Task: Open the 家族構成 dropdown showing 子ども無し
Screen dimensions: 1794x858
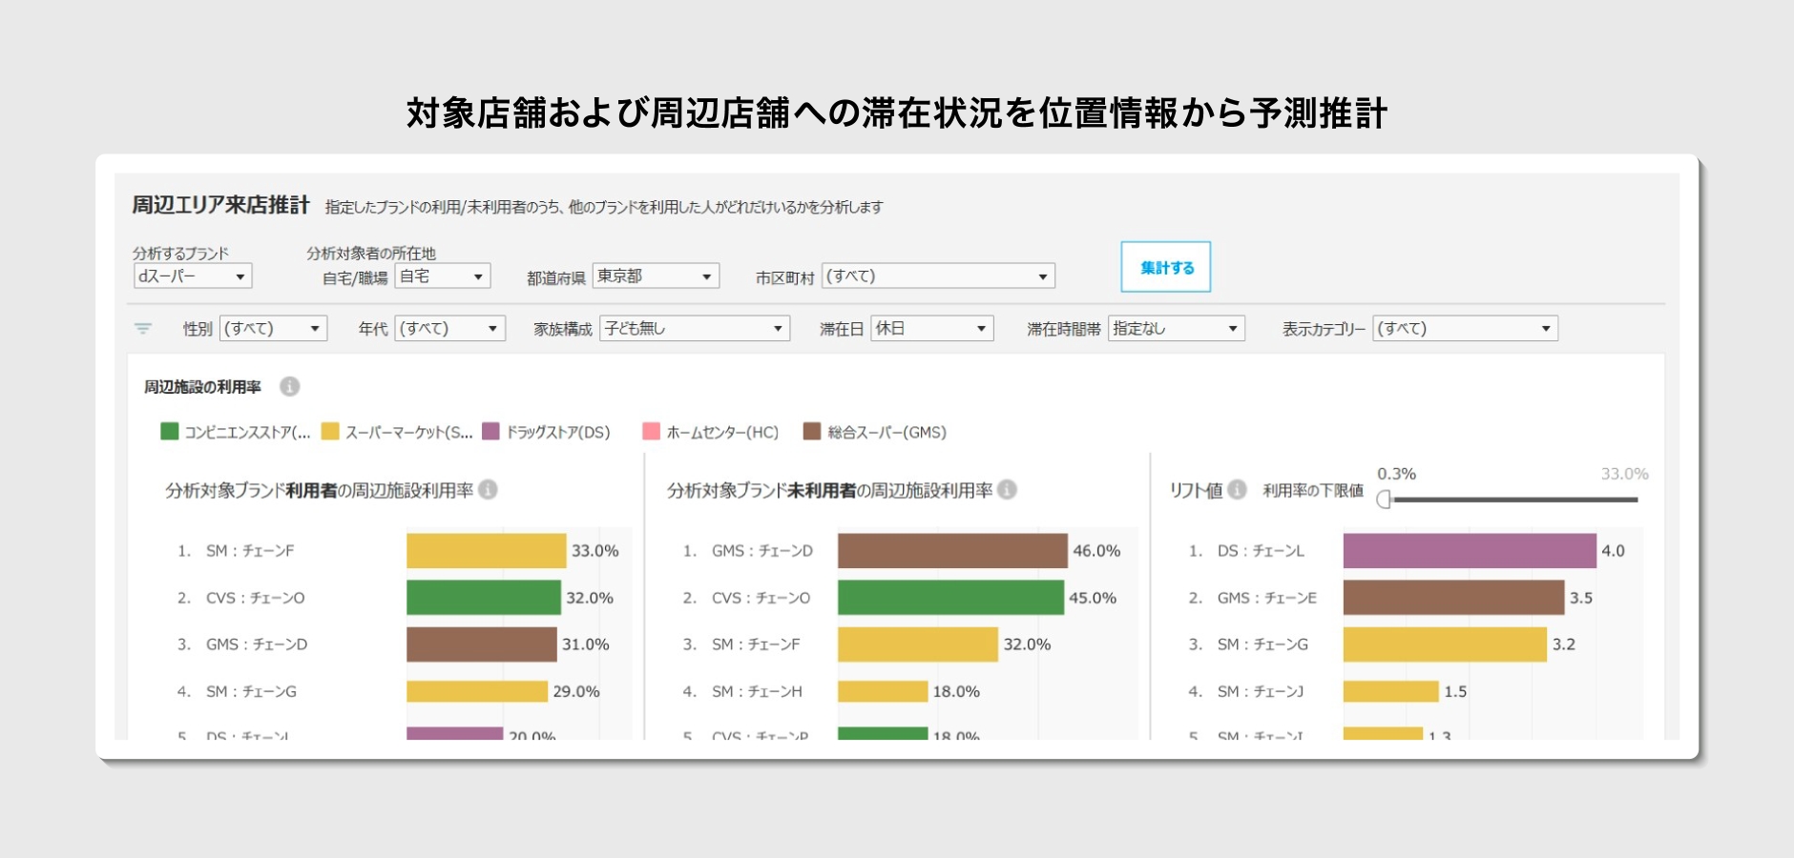Action: tap(695, 328)
